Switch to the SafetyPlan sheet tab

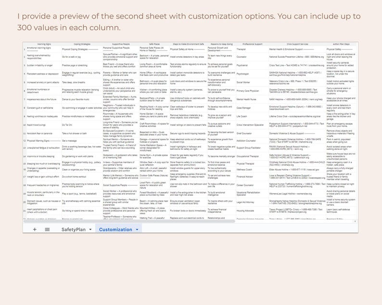pos(73,230)
